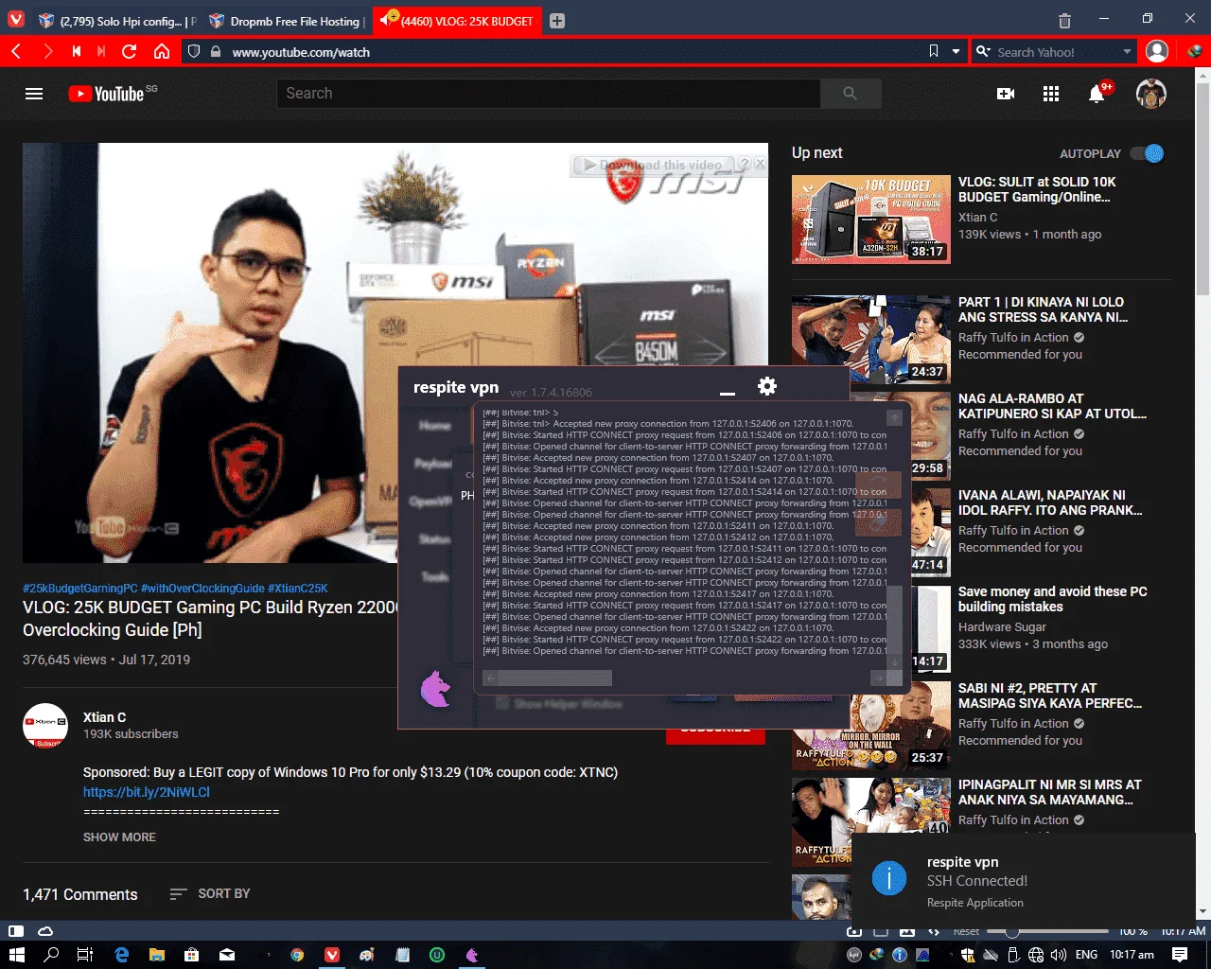Click the log scroll-up arrow in respite vpn

pyautogui.click(x=894, y=417)
